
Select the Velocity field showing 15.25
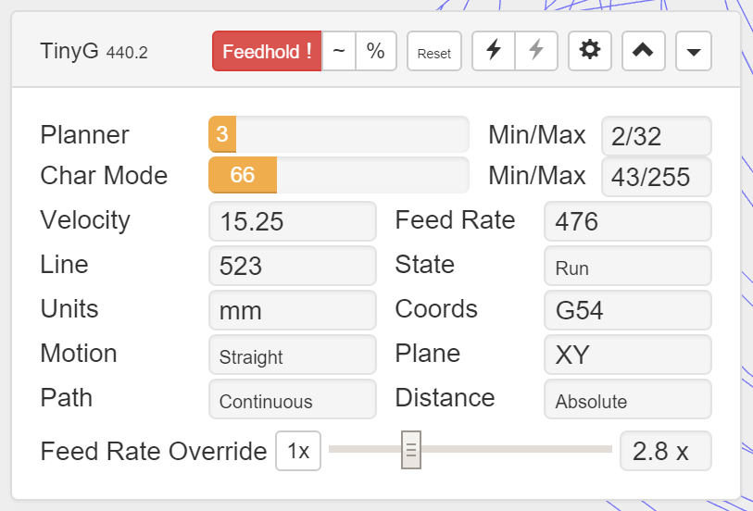(x=292, y=221)
